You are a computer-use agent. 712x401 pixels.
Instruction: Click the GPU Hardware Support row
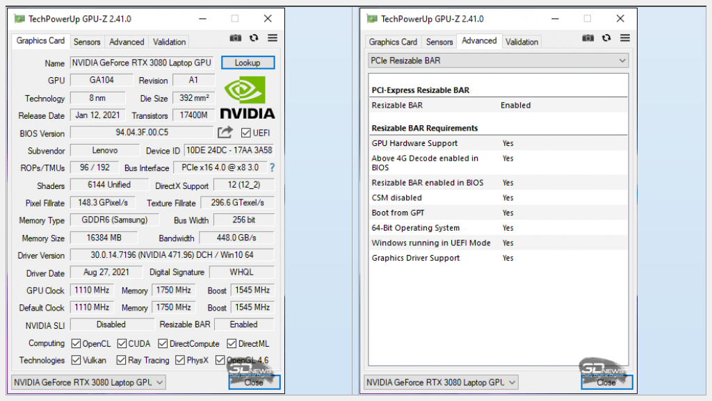coord(499,143)
